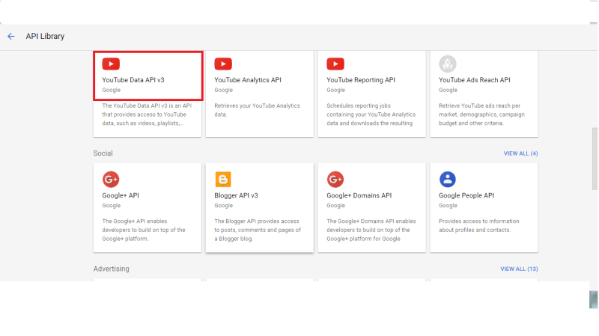Click description 'Retrieve YouTube ads reach per market'
This screenshot has width=599, height=336.
click(481, 114)
